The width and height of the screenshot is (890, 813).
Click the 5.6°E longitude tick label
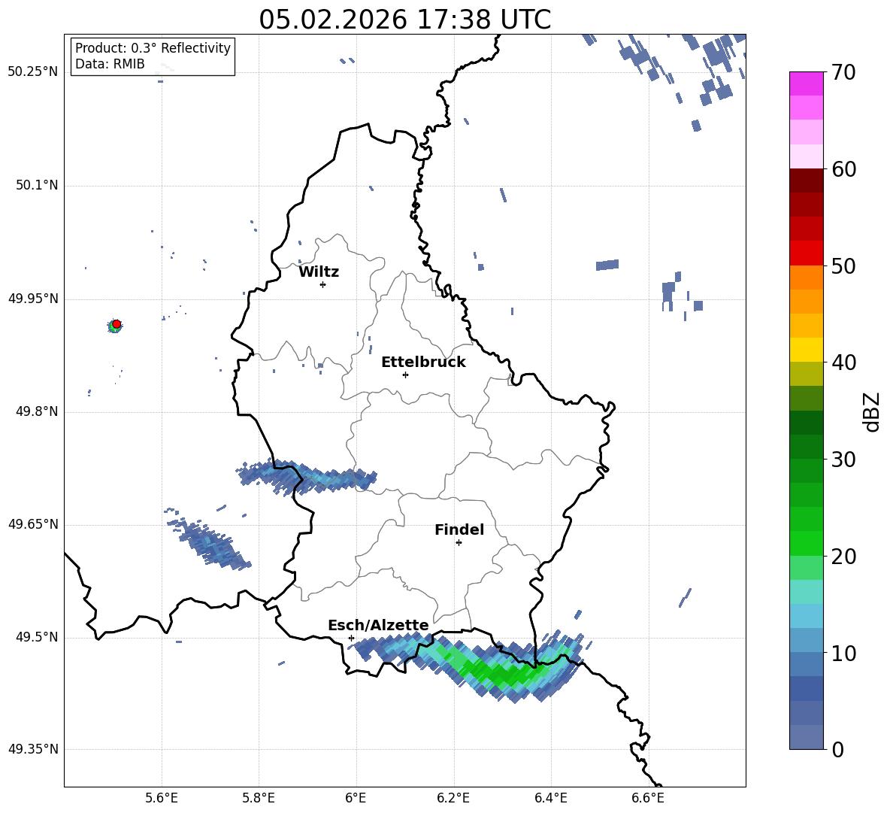point(162,798)
